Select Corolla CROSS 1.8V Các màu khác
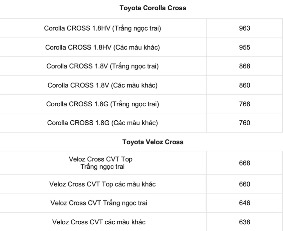Viewport: 283px width, 231px height. tap(103, 85)
